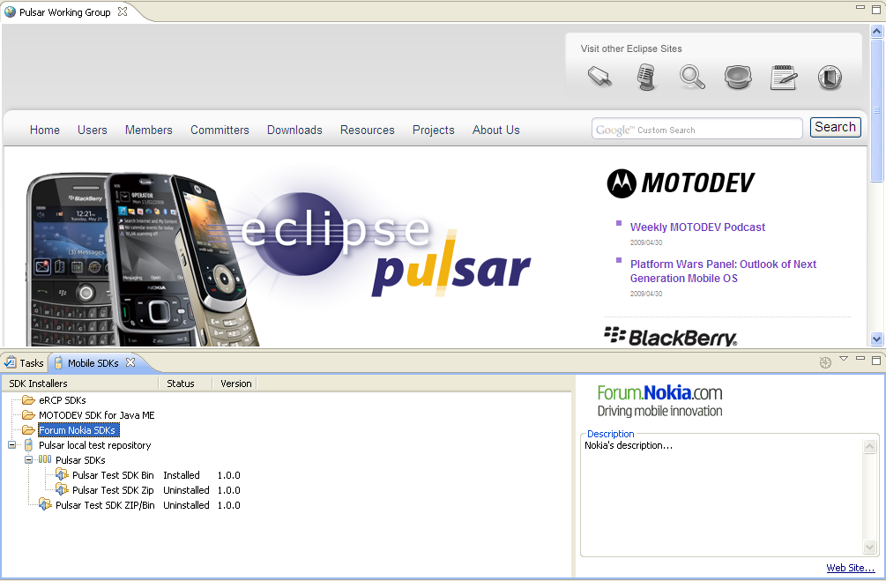Click the Search button
This screenshot has height=581, width=886.
click(835, 127)
